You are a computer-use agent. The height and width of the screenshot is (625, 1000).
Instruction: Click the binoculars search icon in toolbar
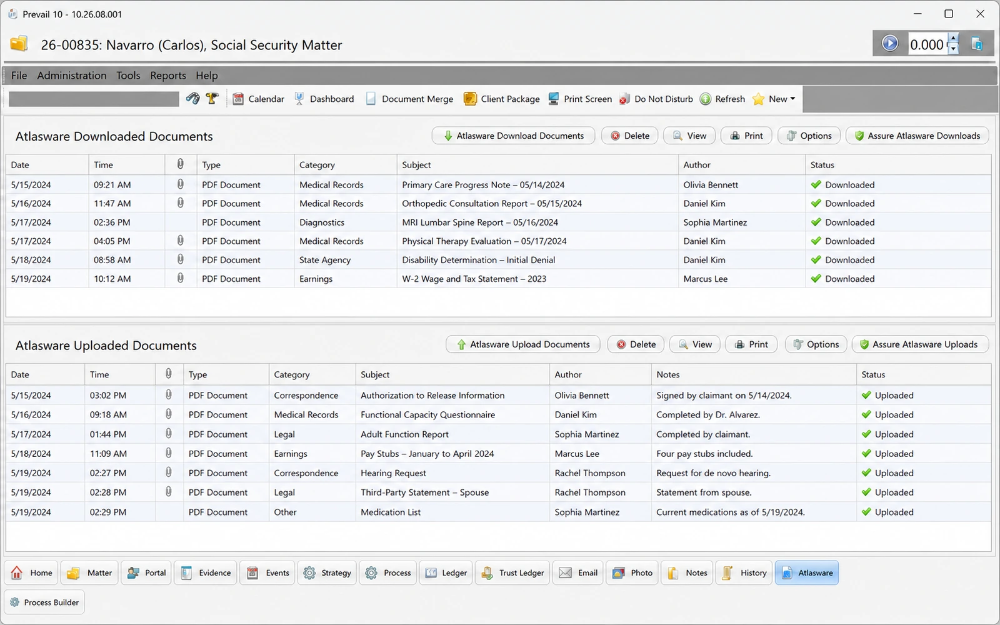(192, 99)
